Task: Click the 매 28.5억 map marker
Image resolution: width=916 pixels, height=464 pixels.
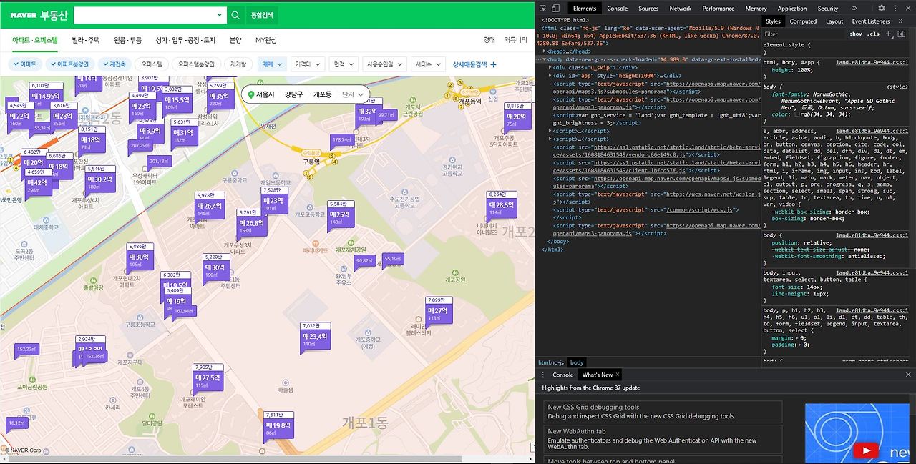Action: (501, 205)
